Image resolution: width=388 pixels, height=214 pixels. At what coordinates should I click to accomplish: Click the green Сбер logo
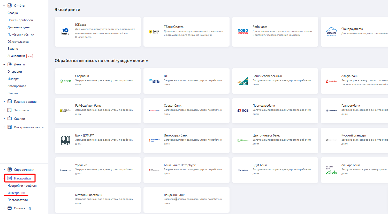pos(65,81)
